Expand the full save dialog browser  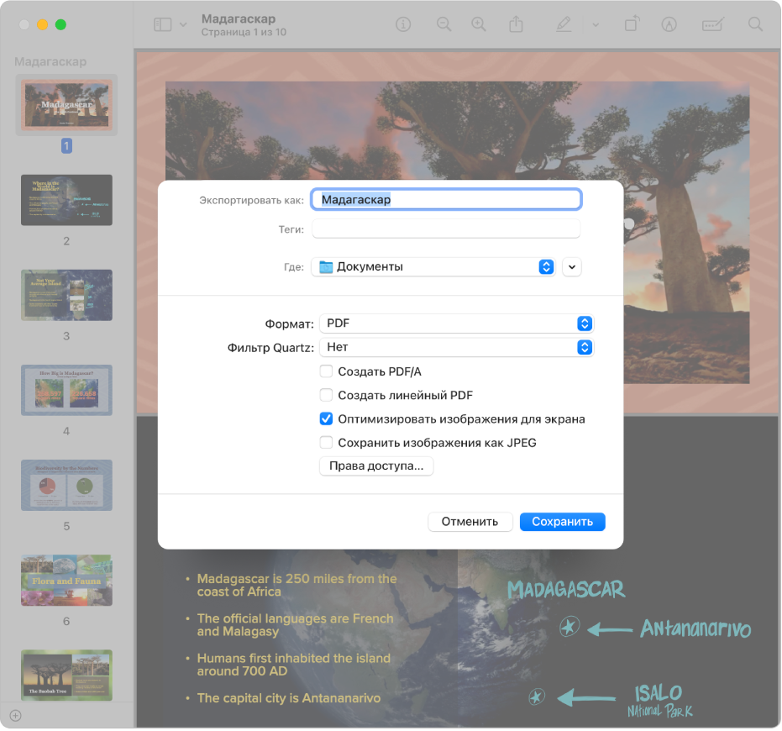click(572, 267)
